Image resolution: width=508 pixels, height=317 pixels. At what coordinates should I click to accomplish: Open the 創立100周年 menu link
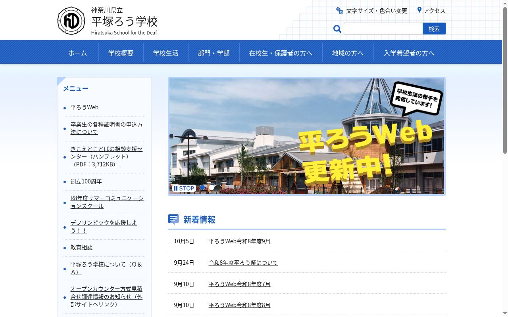(x=86, y=181)
